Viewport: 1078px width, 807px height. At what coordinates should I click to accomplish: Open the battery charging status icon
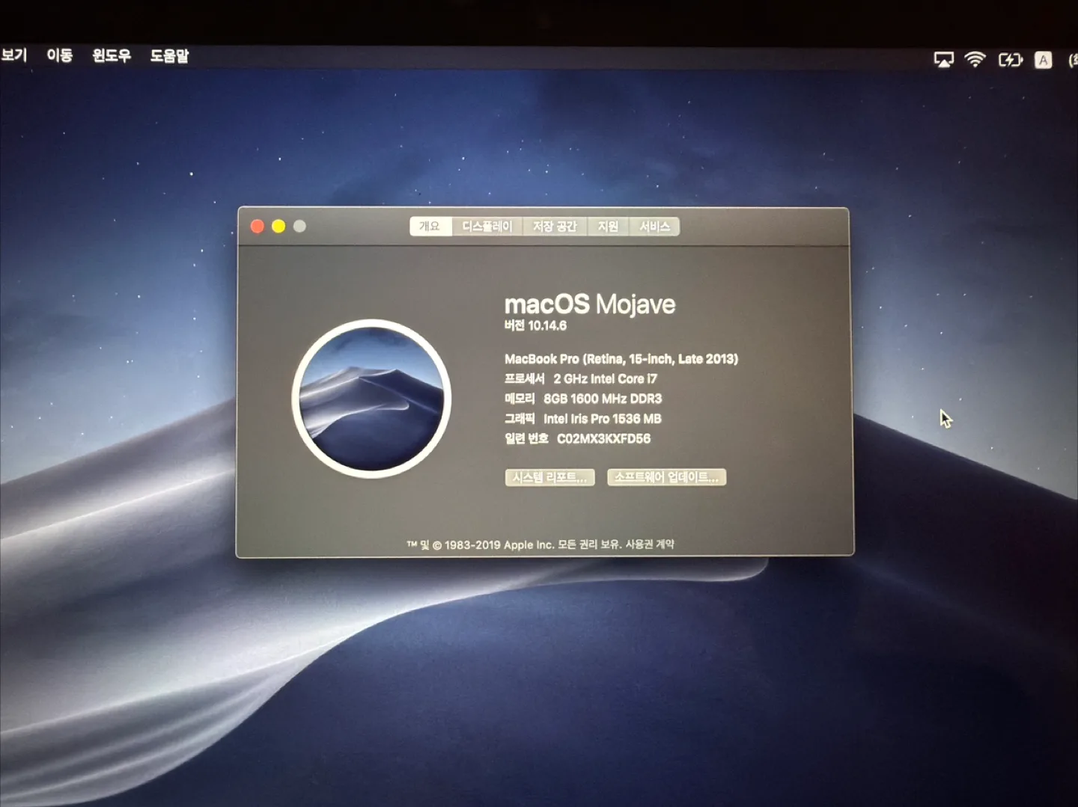(1010, 60)
